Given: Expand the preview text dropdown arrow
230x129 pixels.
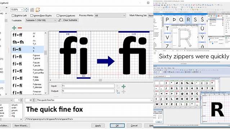Looking at the screenshot, I should [x=152, y=100].
